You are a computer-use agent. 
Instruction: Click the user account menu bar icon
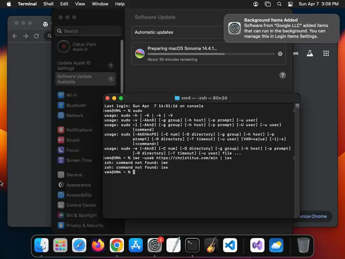point(256,4)
